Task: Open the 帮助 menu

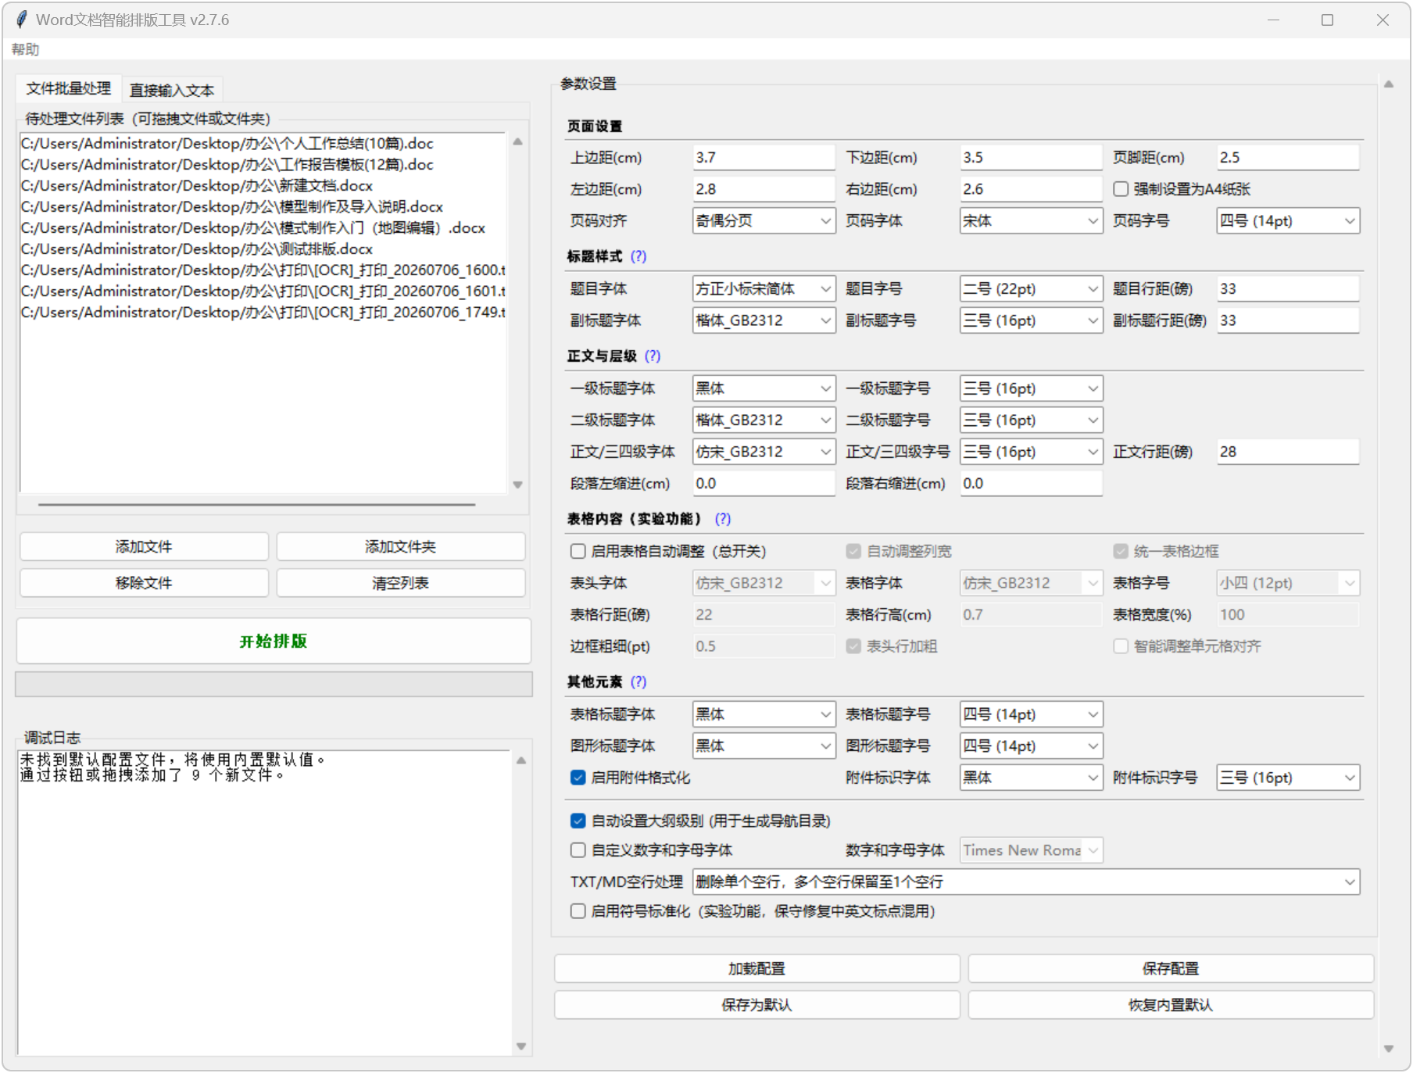Action: tap(25, 49)
